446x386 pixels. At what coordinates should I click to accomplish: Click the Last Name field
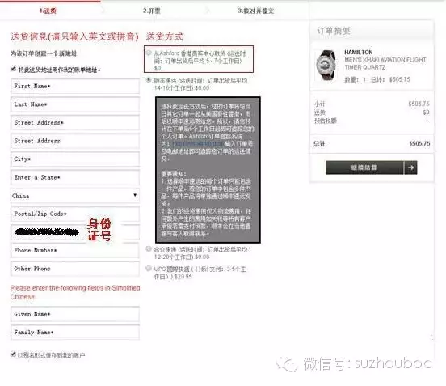click(x=75, y=104)
